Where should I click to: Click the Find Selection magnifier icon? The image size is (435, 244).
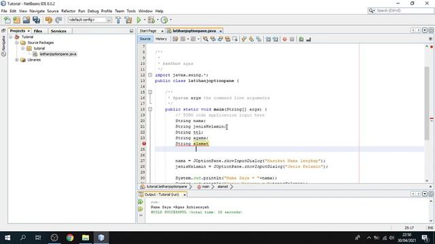click(205, 39)
